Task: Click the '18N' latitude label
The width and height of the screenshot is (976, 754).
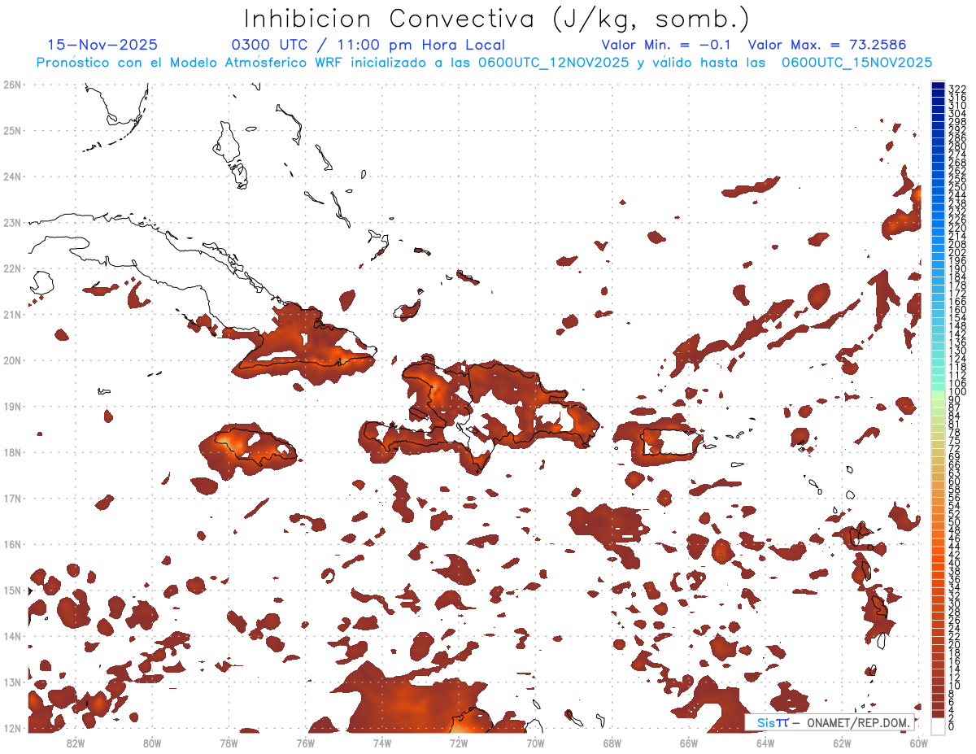Action: click(x=11, y=451)
